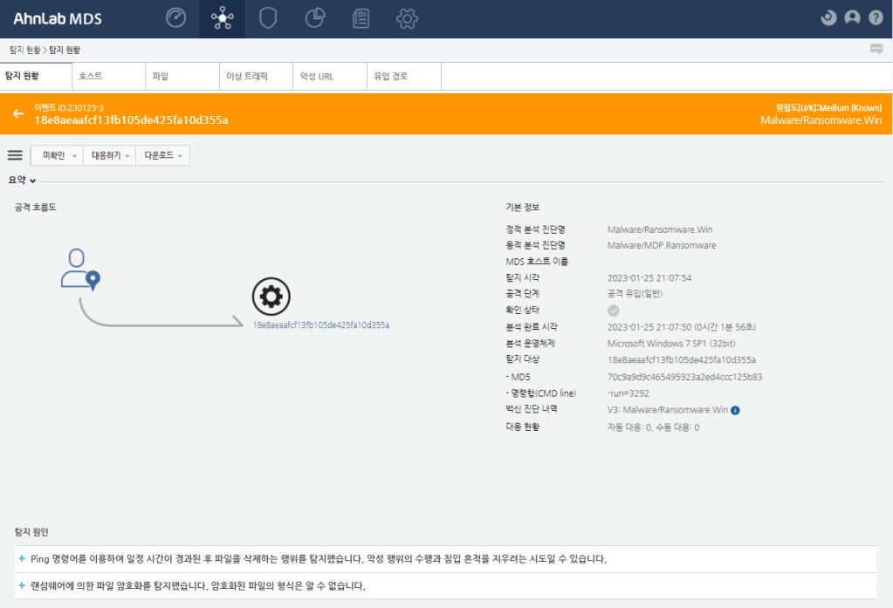The image size is (893, 608).
Task: Toggle the 확인 상태 checkmark
Action: (x=613, y=311)
